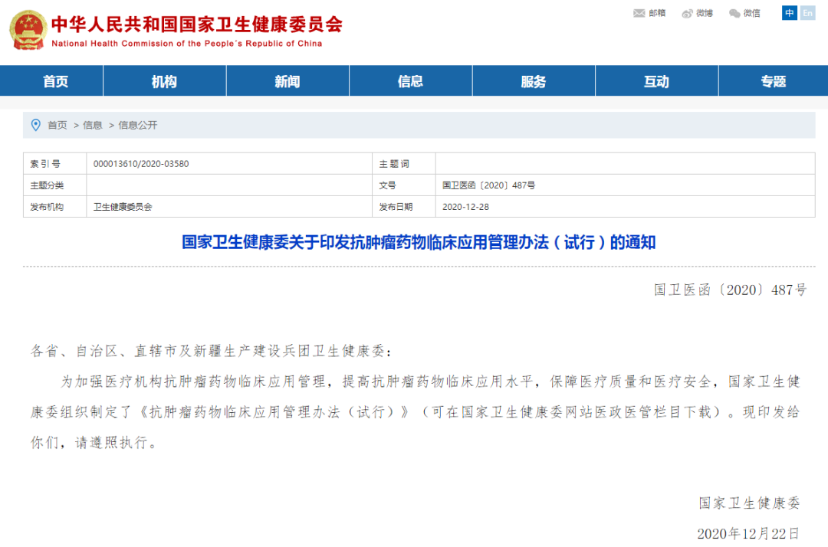Open the 机构 navigation menu

point(164,81)
